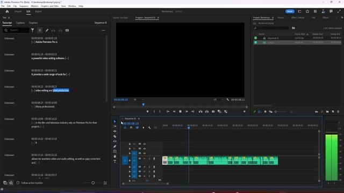This screenshot has width=344, height=193.
Task: Open program monitor zoom level dropdown
Action: tap(138, 100)
